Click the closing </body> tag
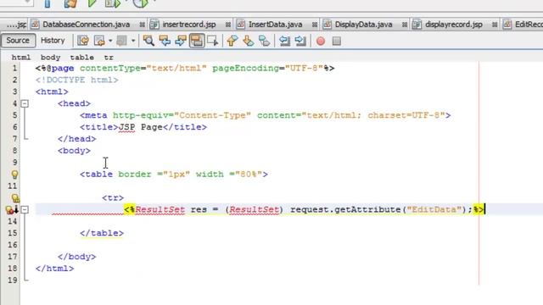 click(x=77, y=257)
